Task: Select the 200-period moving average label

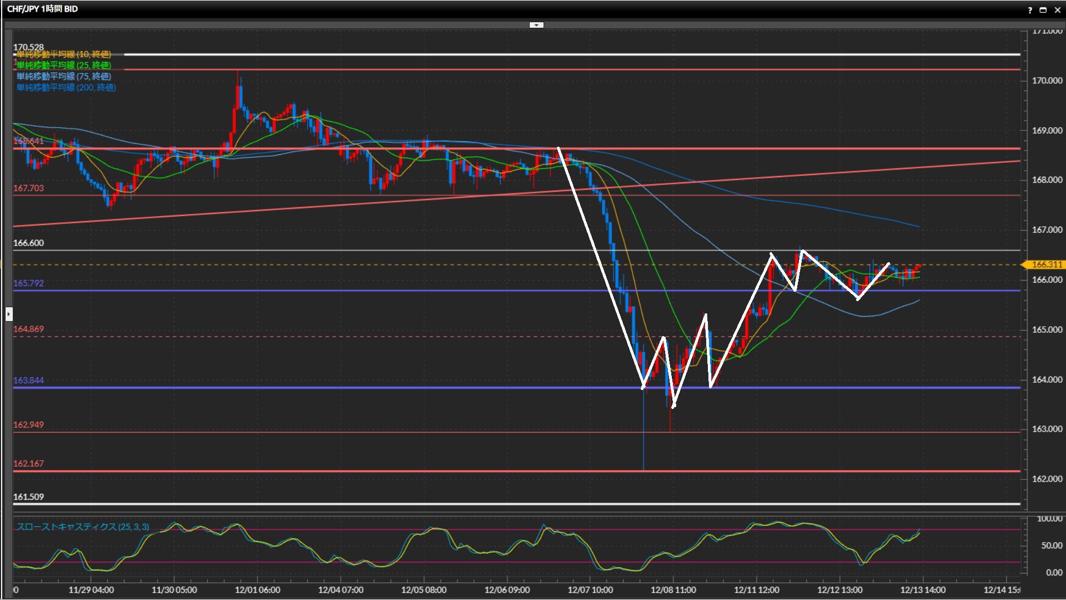Action: point(66,88)
